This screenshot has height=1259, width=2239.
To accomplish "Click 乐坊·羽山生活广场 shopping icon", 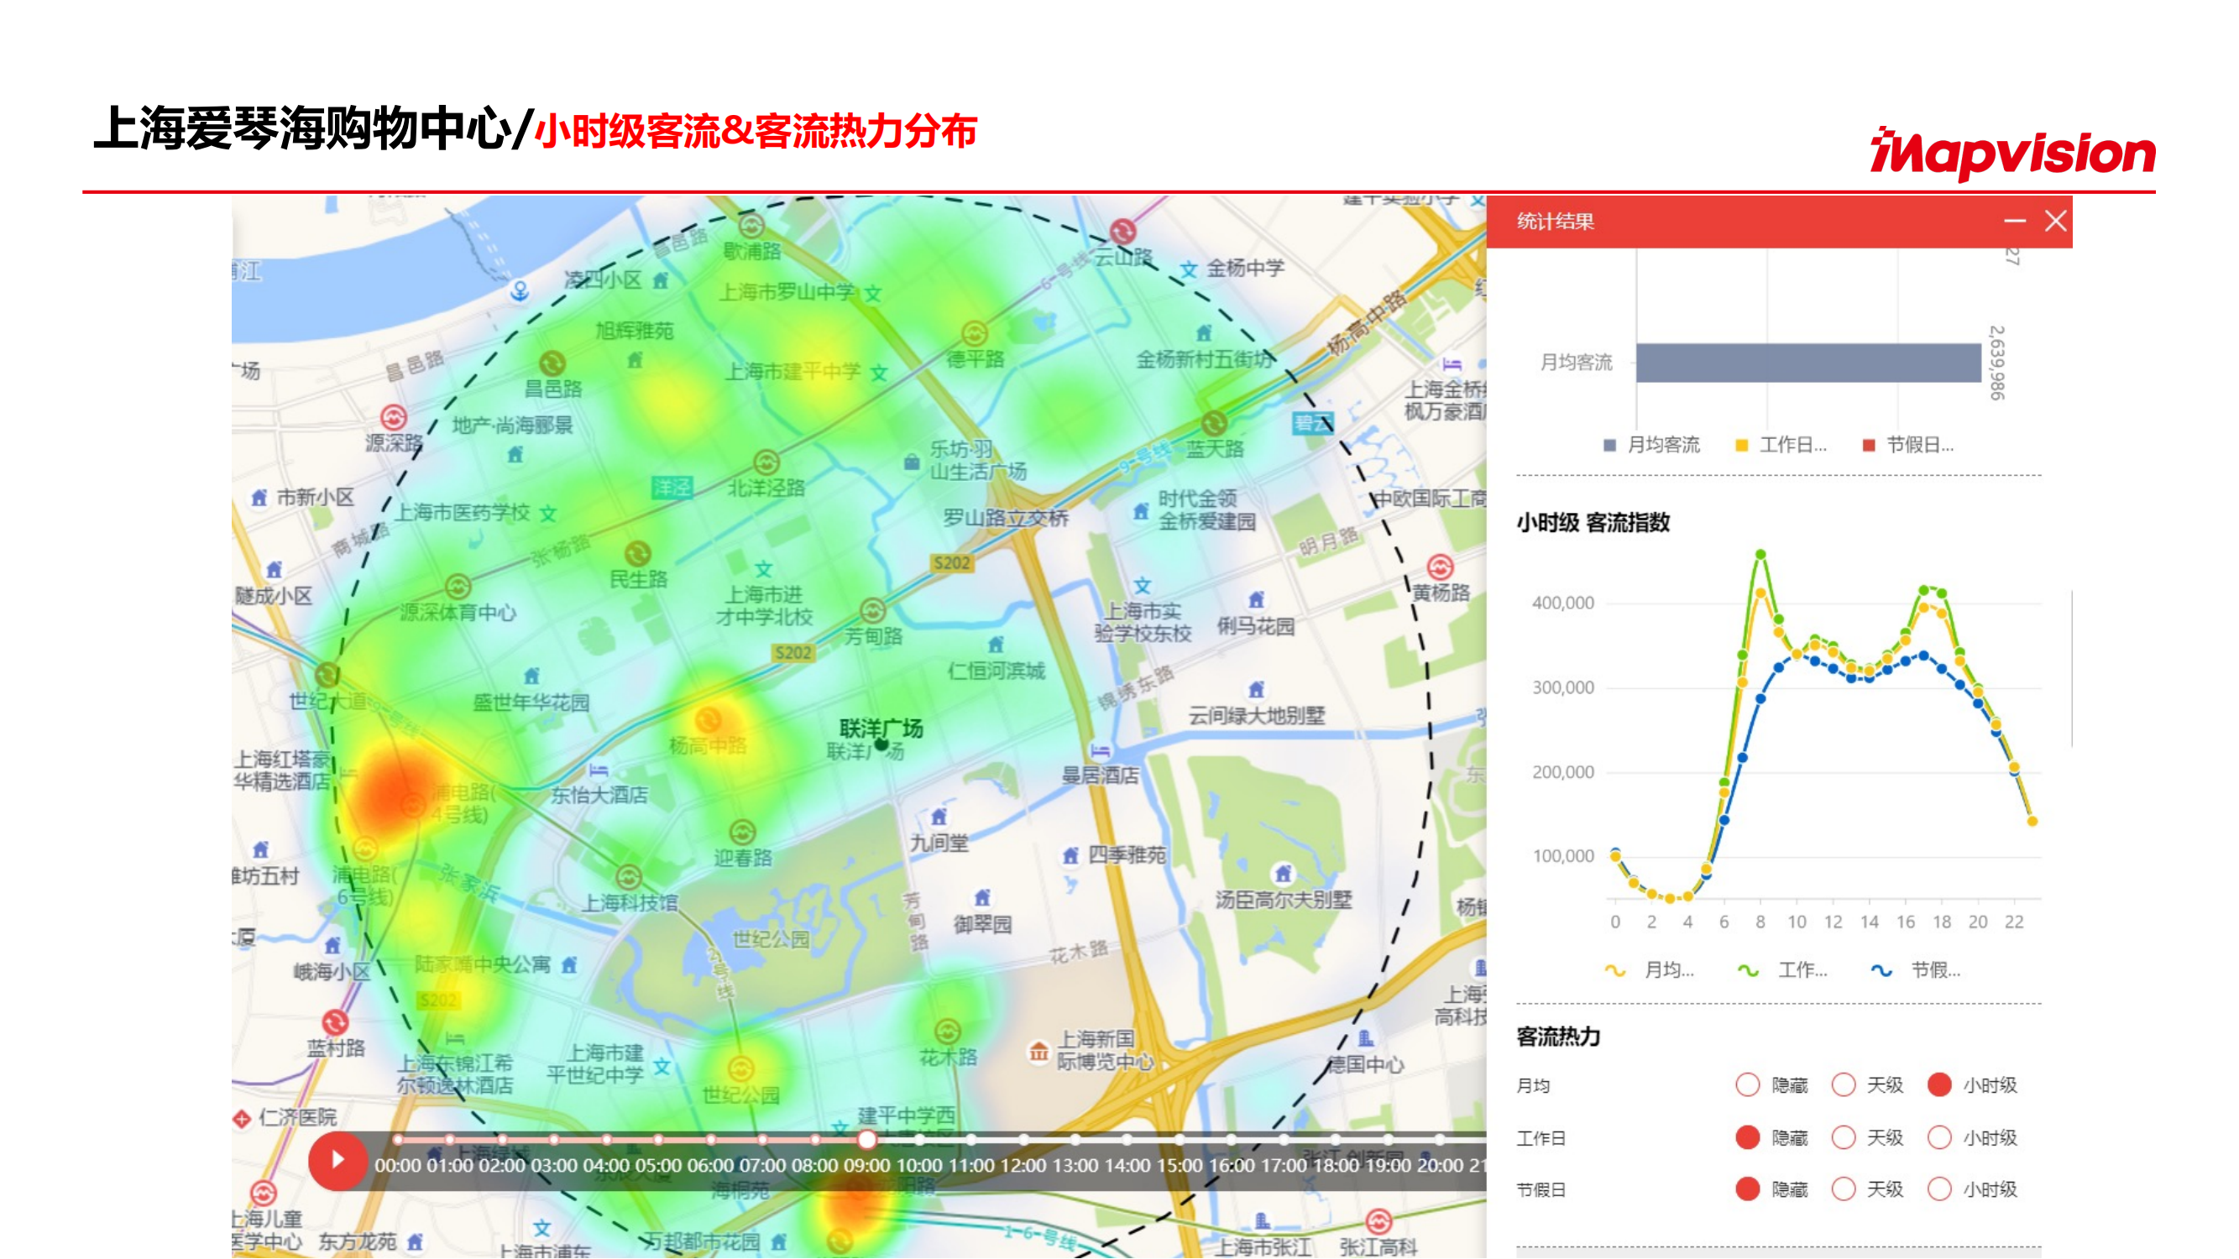I will point(911,462).
